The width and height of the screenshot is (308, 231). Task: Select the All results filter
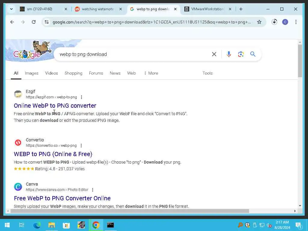pos(16,73)
